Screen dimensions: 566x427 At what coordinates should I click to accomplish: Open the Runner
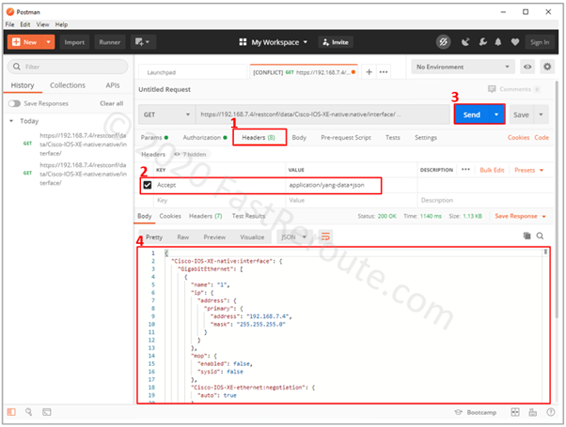coord(110,42)
